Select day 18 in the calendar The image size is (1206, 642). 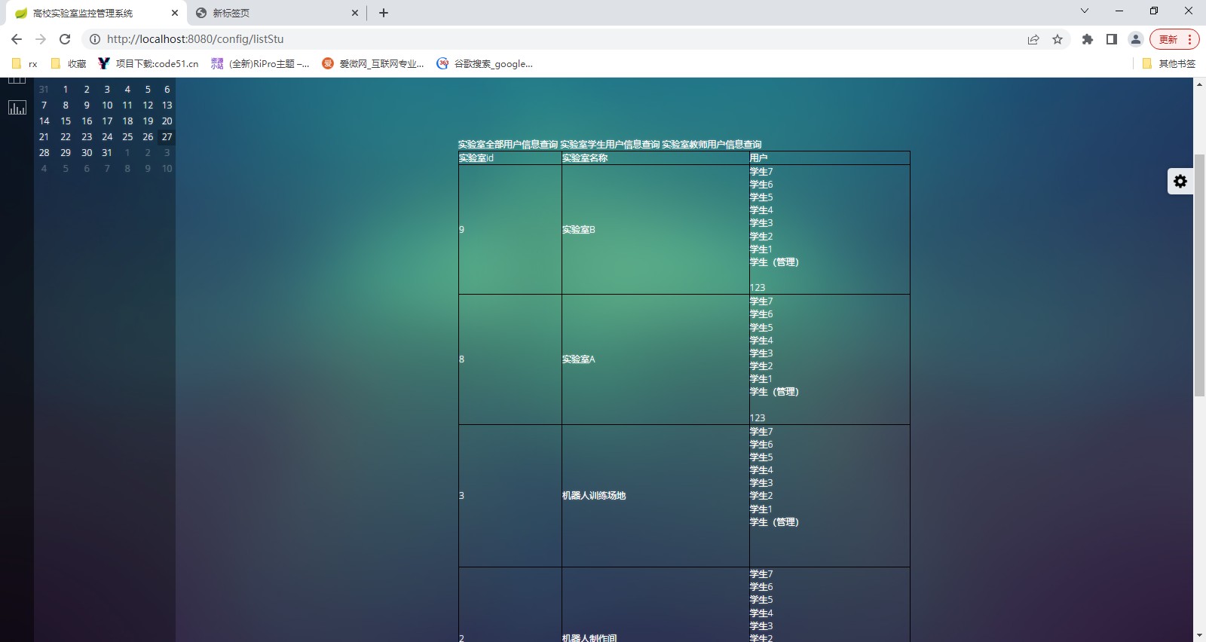(127, 121)
